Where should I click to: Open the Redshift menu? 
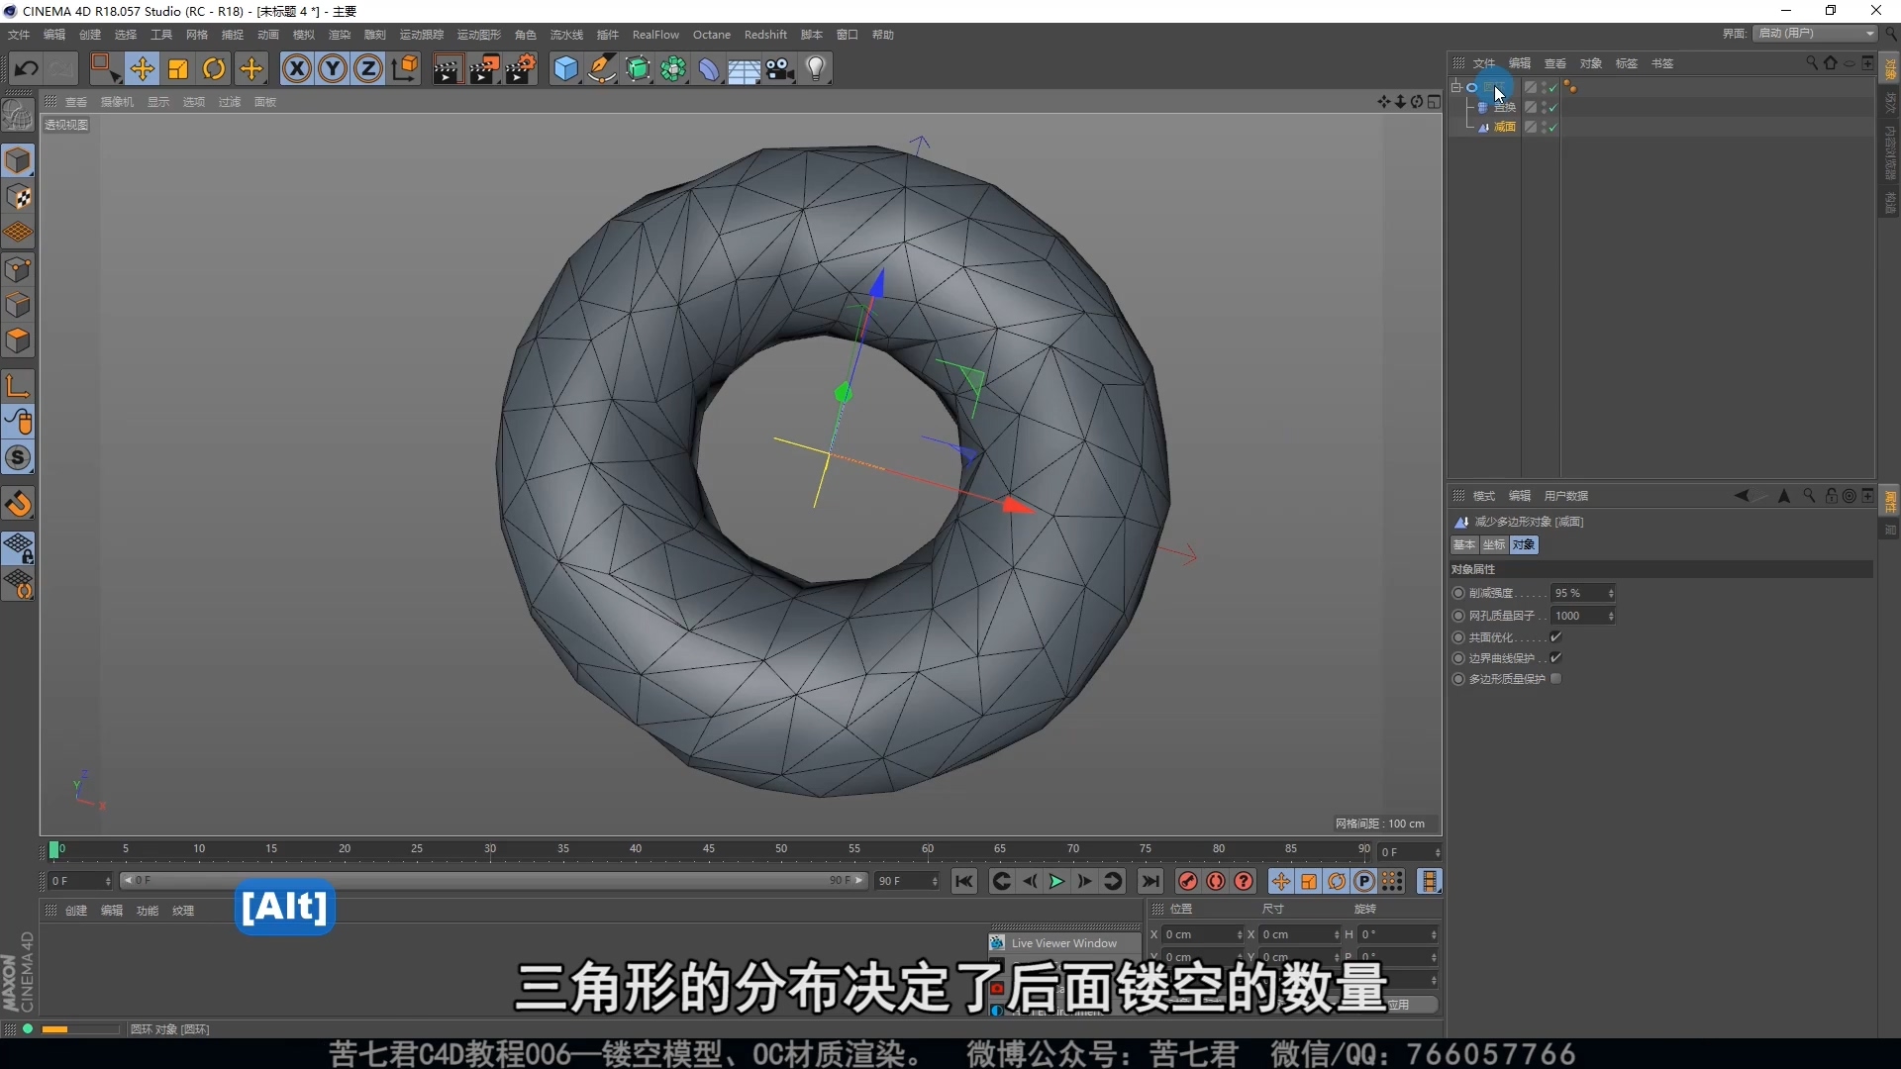tap(765, 35)
